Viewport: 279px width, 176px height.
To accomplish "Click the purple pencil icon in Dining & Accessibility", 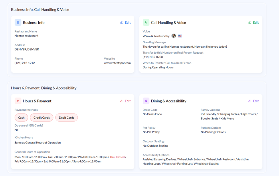I will (x=250, y=101).
